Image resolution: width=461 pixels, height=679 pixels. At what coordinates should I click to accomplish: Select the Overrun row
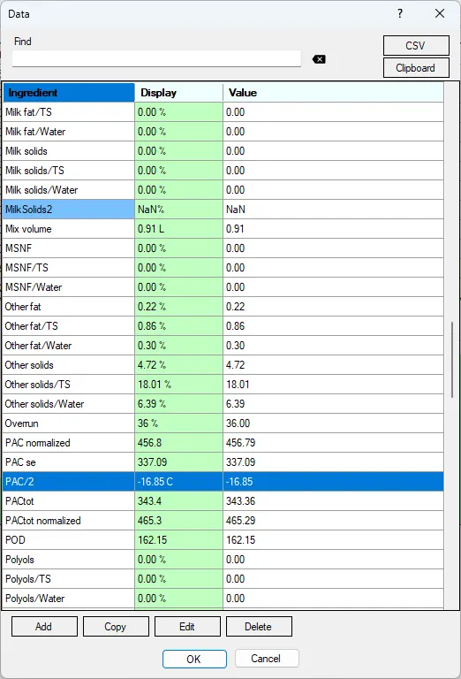(x=223, y=423)
